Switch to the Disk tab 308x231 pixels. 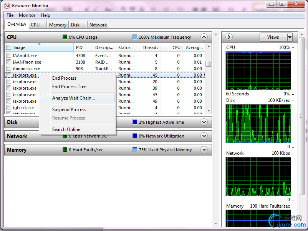78,25
